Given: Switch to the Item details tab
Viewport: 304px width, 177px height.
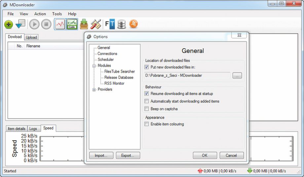Looking at the screenshot, I should point(17,129).
